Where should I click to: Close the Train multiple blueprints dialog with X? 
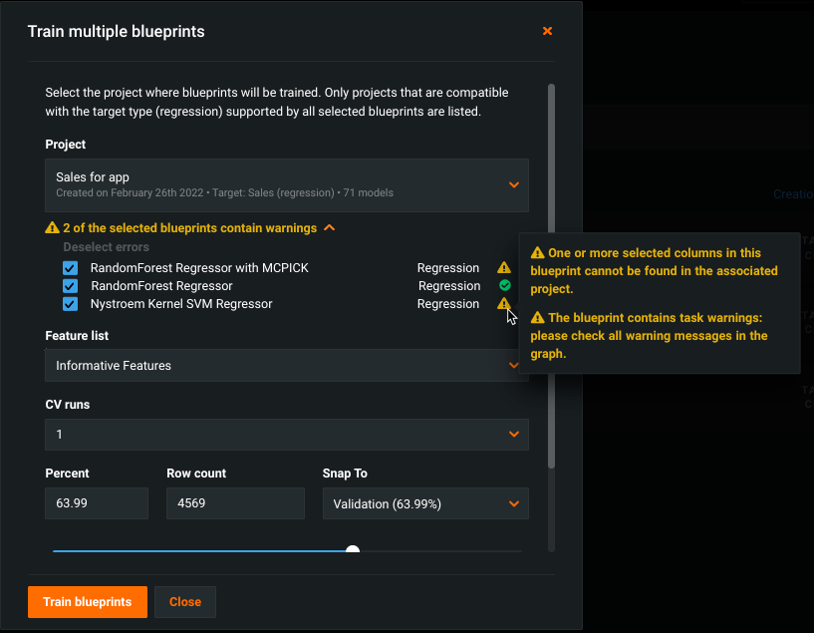(x=547, y=32)
